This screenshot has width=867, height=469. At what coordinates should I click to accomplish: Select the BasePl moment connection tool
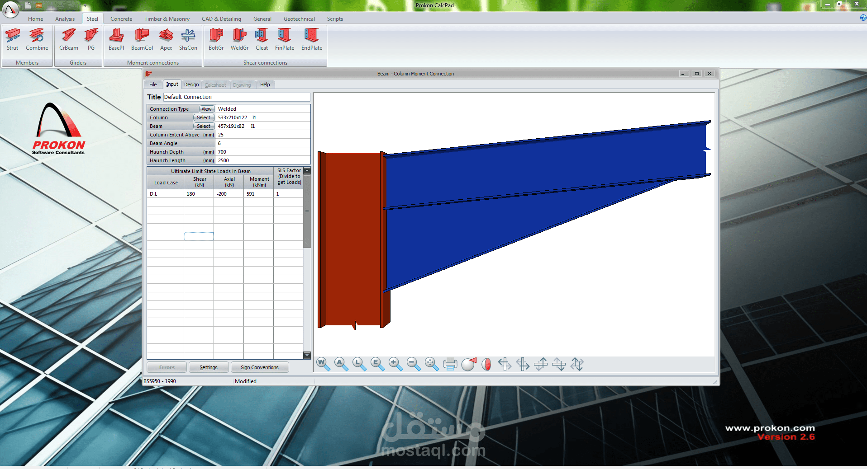(x=116, y=40)
